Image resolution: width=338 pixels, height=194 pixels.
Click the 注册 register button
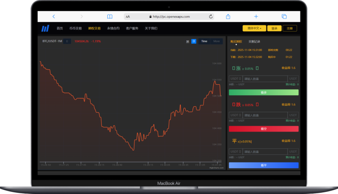pos(290,28)
